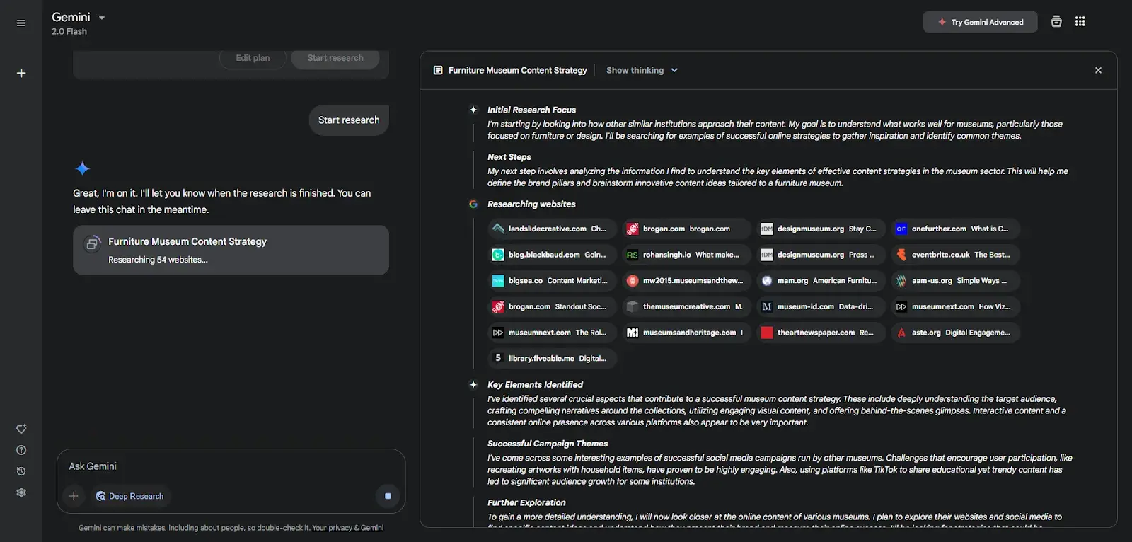Open the Furniture Museum Content Strategy card
The height and width of the screenshot is (542, 1132).
tap(231, 250)
